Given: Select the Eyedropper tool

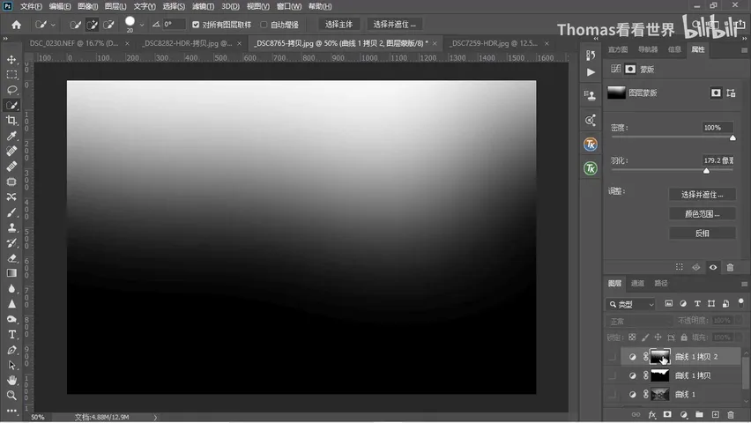Looking at the screenshot, I should tap(11, 136).
